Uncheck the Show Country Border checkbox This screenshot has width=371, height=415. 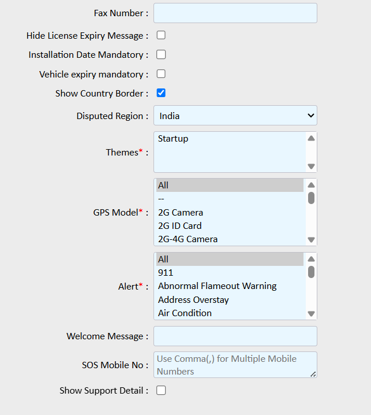[161, 93]
